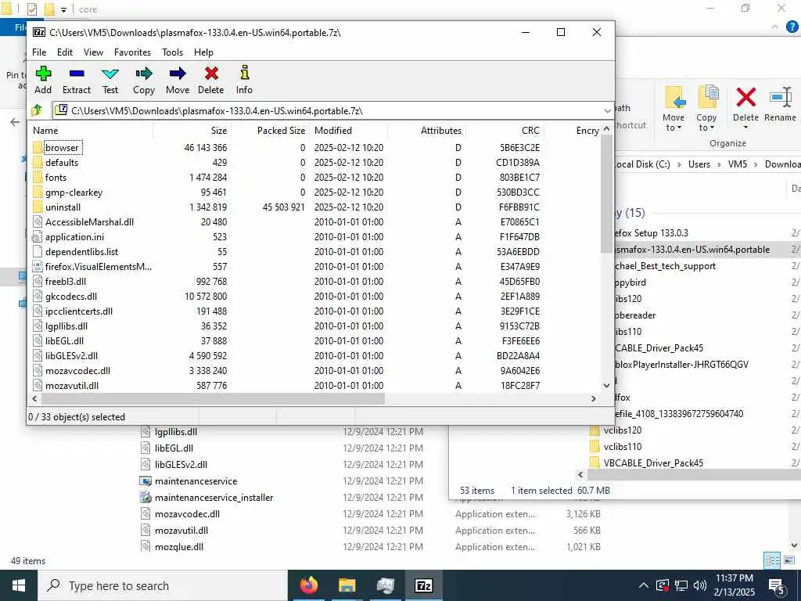Go up one folder level in 7-Zip
Screen dimensions: 801x601
(37, 110)
